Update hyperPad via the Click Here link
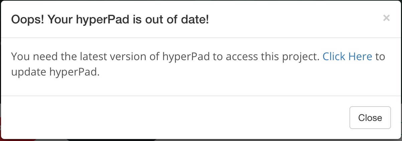 tap(347, 56)
